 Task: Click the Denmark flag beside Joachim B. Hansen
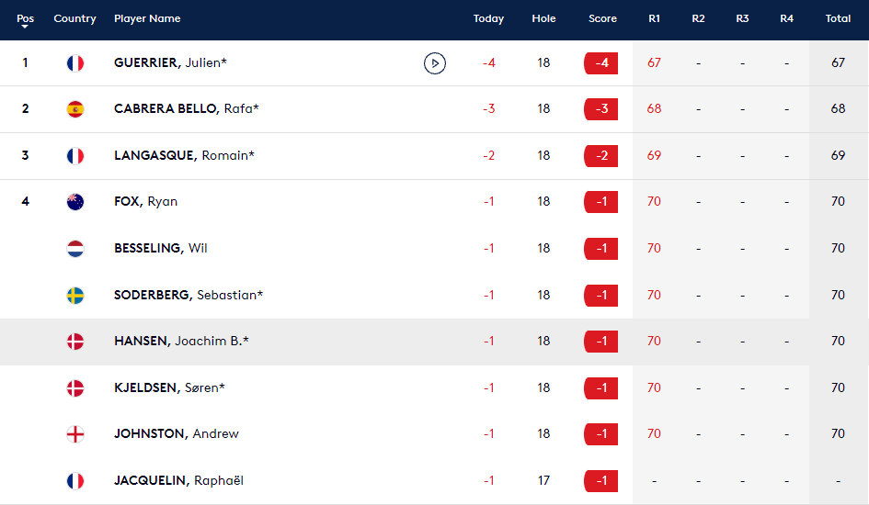[x=75, y=342]
